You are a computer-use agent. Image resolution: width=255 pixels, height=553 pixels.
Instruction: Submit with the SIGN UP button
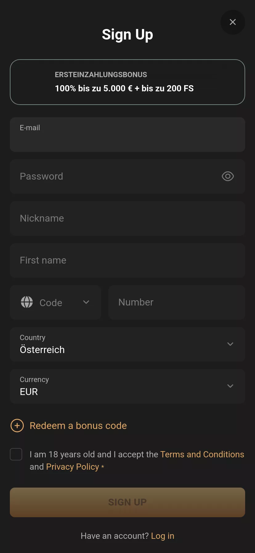127,502
